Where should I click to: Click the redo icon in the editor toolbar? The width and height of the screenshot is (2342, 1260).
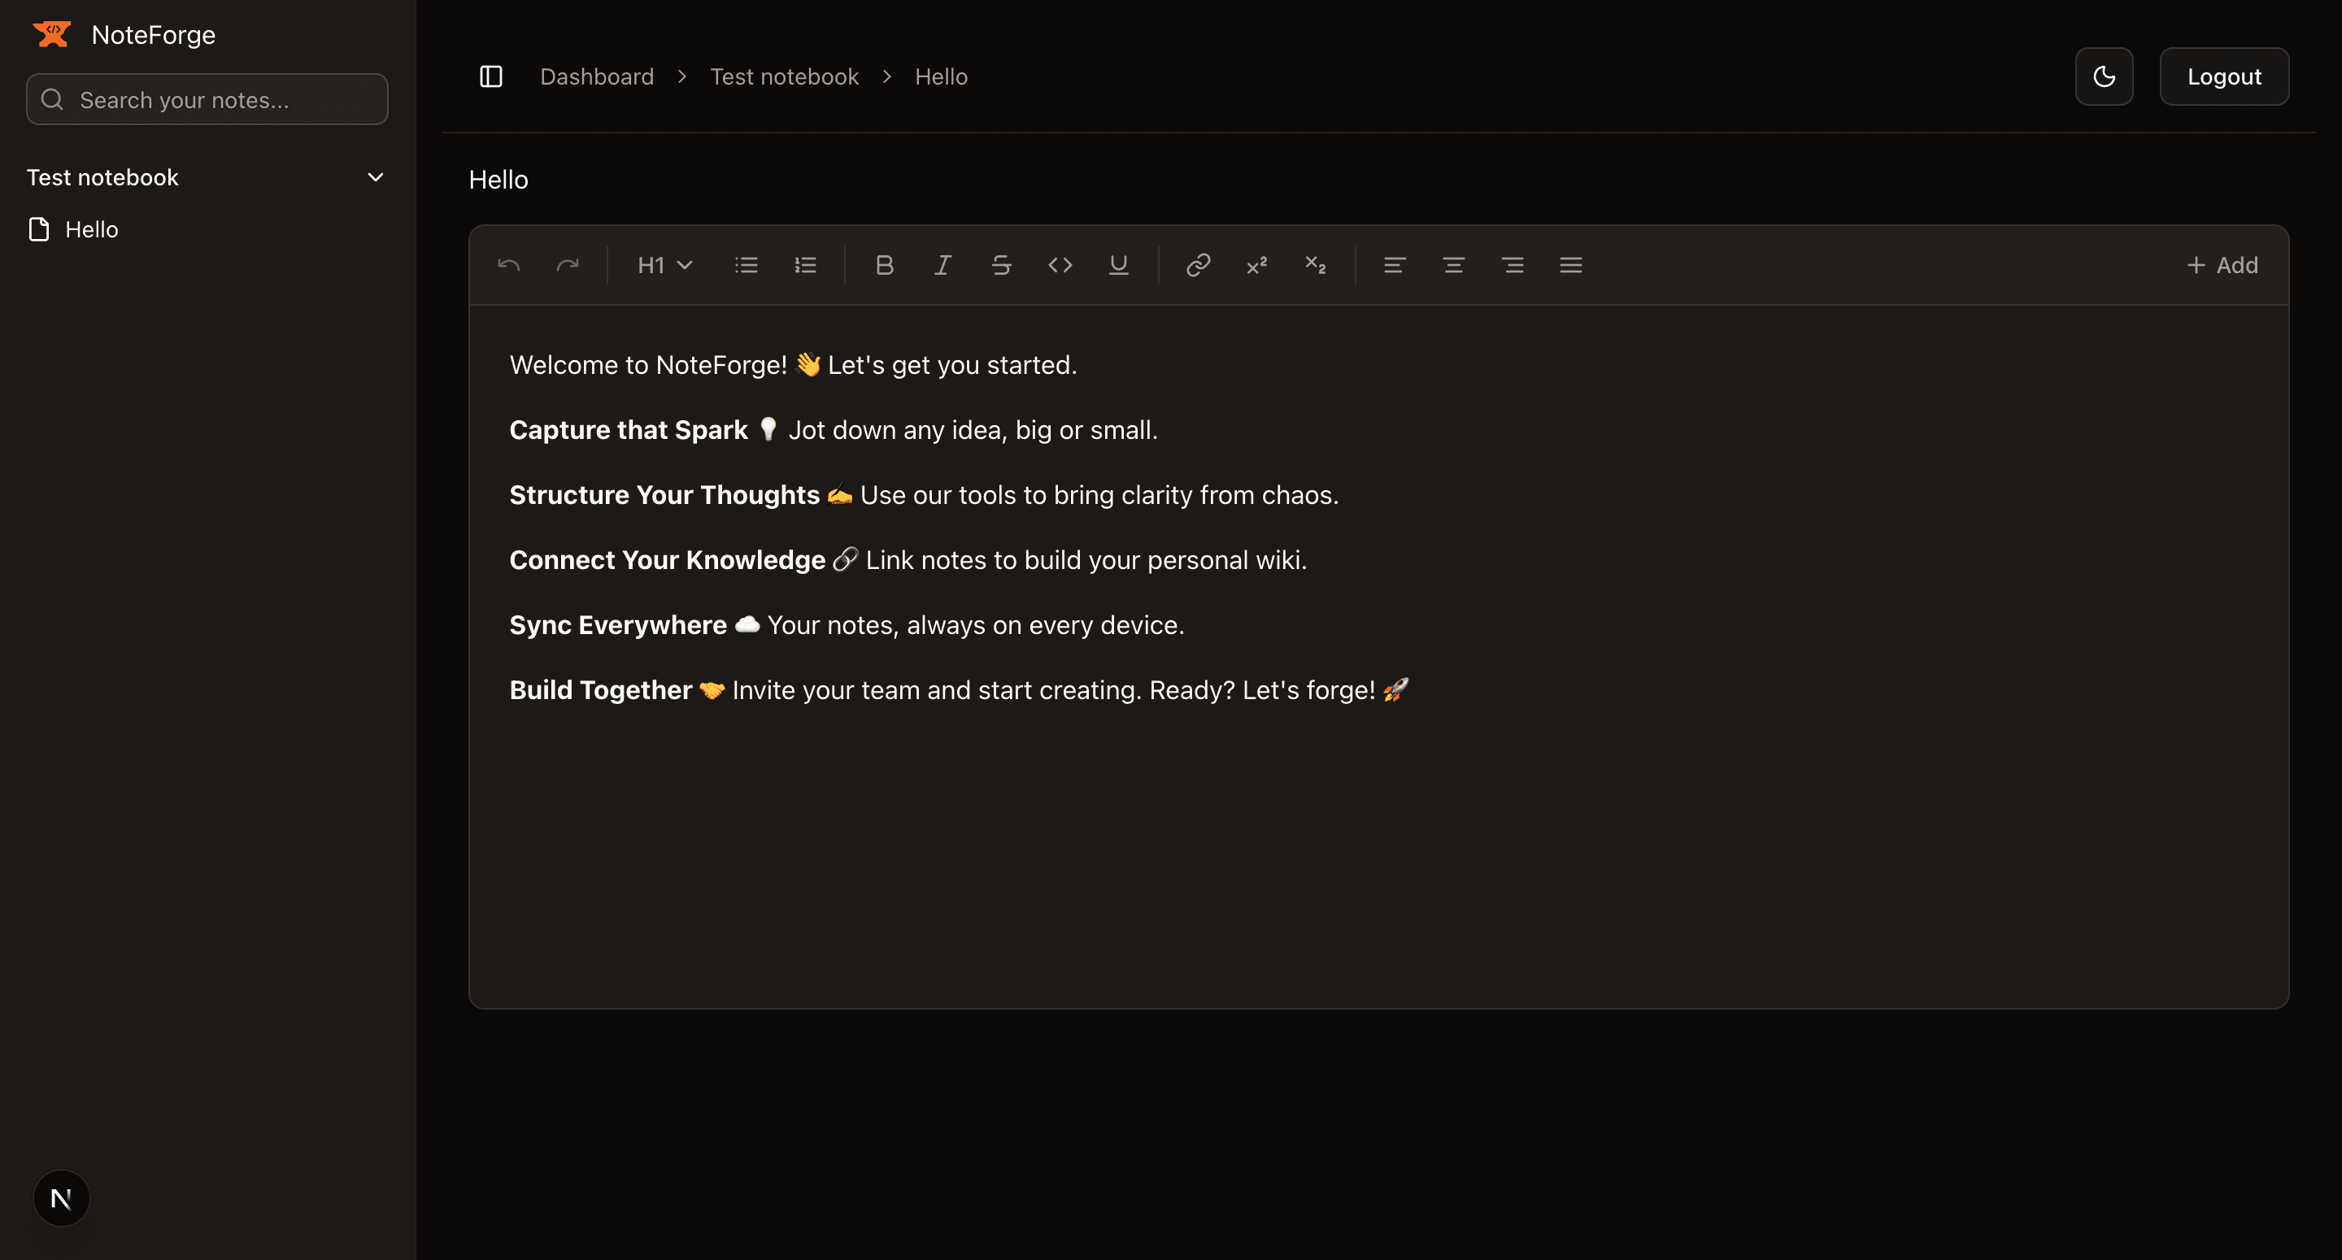pyautogui.click(x=568, y=264)
